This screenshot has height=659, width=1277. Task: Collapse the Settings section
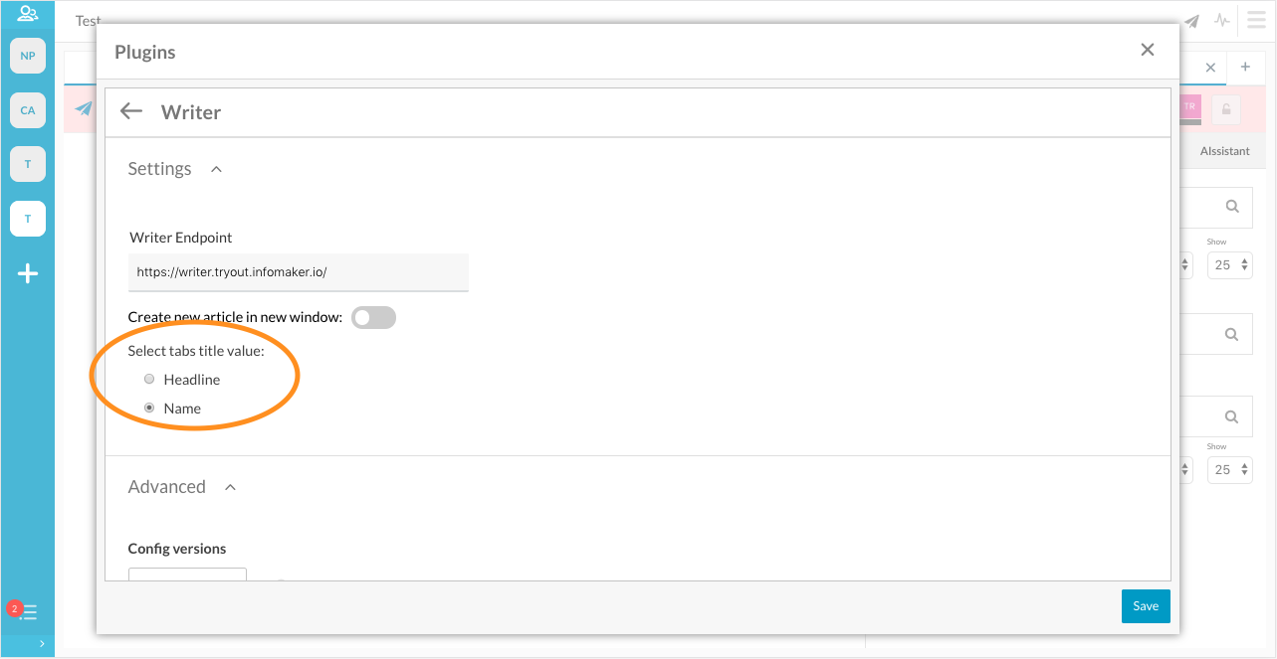(216, 169)
